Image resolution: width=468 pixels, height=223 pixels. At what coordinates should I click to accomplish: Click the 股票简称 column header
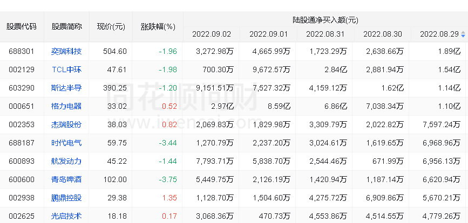pyautogui.click(x=66, y=26)
